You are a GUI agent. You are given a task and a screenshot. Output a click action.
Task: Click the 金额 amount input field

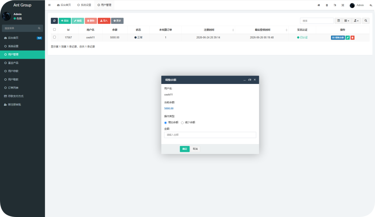210,135
